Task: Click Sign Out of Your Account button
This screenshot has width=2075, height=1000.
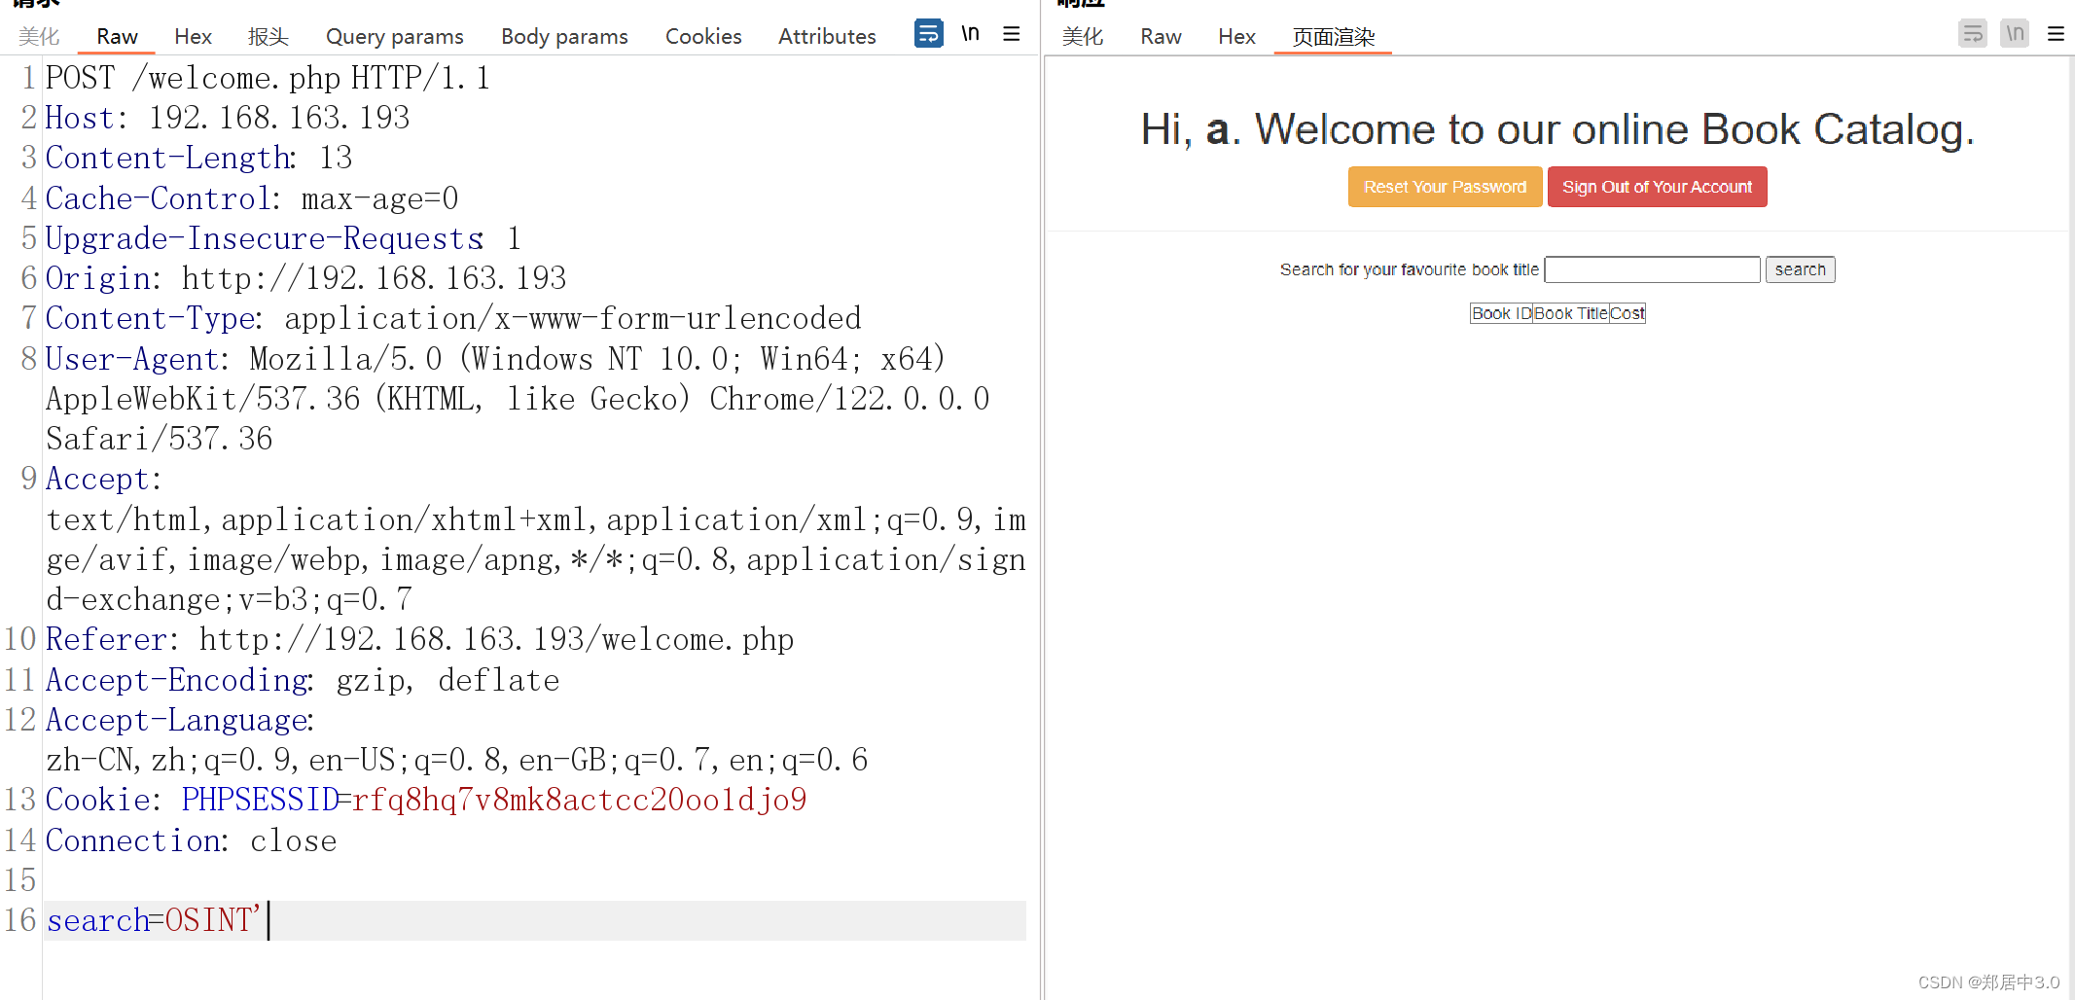Action: click(x=1657, y=187)
